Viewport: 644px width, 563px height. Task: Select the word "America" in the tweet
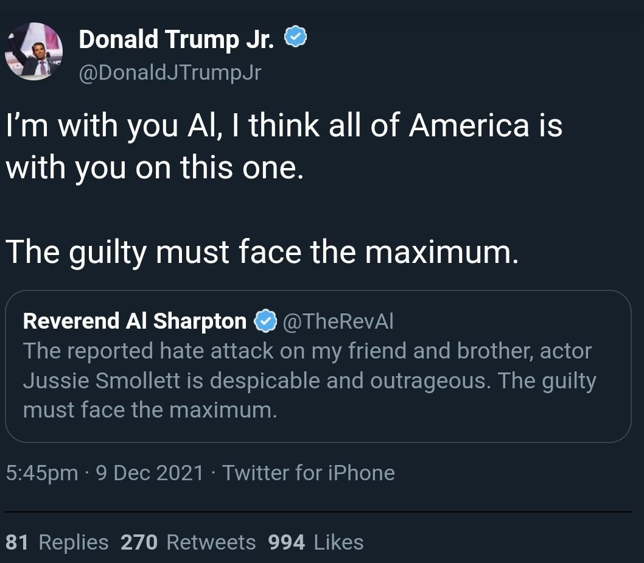click(469, 125)
